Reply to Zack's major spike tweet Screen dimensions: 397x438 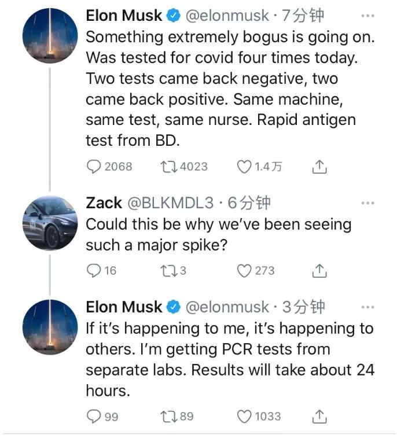[x=94, y=270]
